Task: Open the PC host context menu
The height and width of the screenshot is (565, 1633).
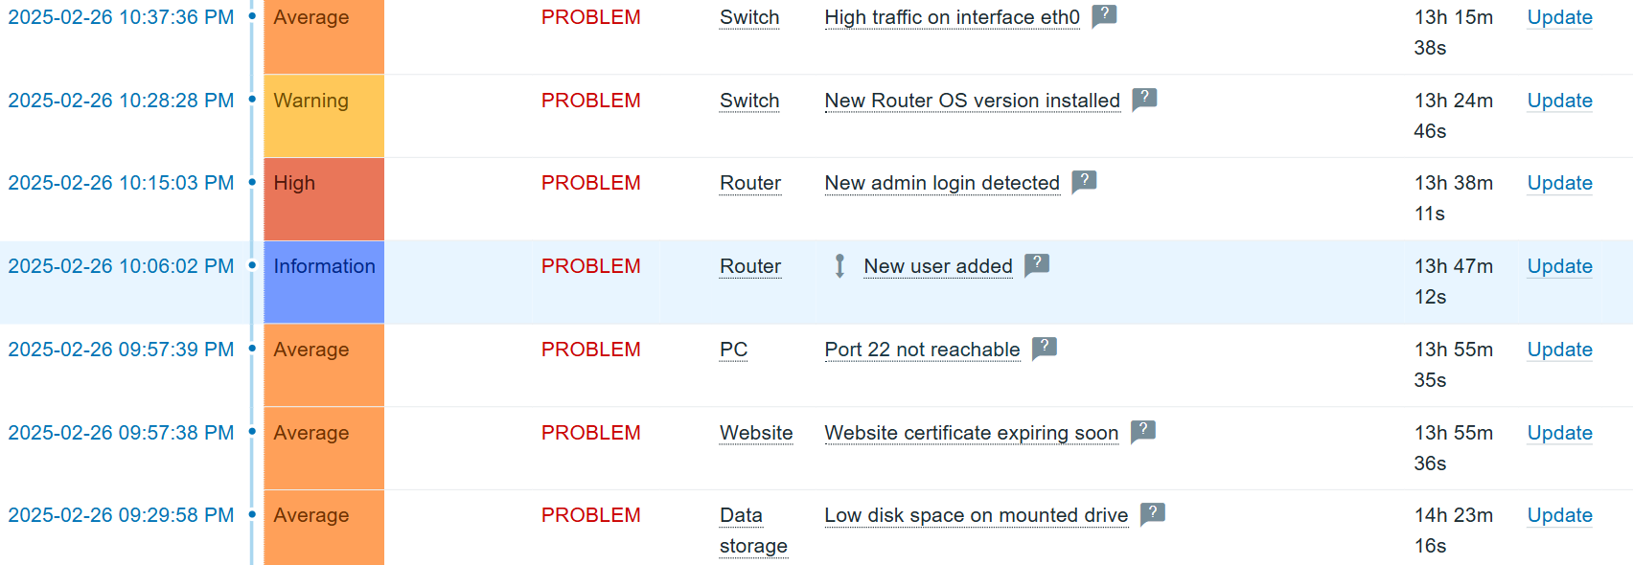Action: pos(733,350)
